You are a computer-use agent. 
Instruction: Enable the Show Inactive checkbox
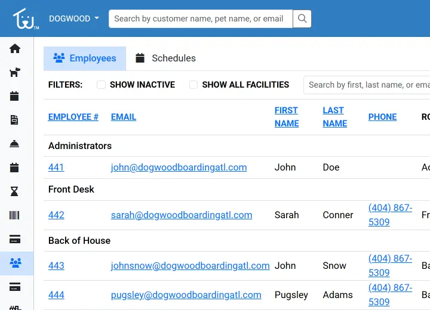coord(102,85)
